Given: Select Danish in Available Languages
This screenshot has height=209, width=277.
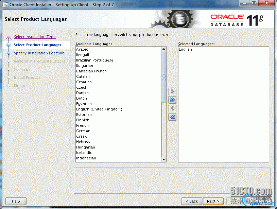Looking at the screenshot, I should pyautogui.click(x=118, y=93).
